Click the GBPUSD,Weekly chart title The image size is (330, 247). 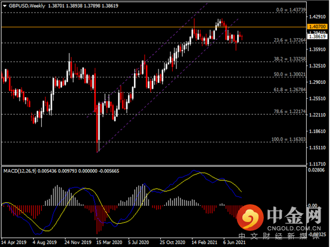tap(27, 6)
